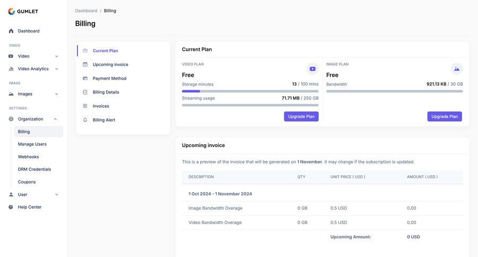Click the video plan play icon badge

(312, 68)
